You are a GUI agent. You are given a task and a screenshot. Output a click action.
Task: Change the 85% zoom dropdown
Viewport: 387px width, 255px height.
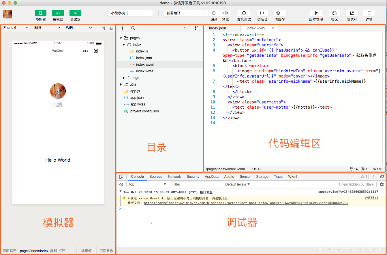[47, 28]
